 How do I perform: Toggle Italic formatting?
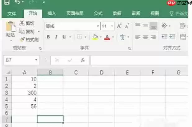click(56, 37)
